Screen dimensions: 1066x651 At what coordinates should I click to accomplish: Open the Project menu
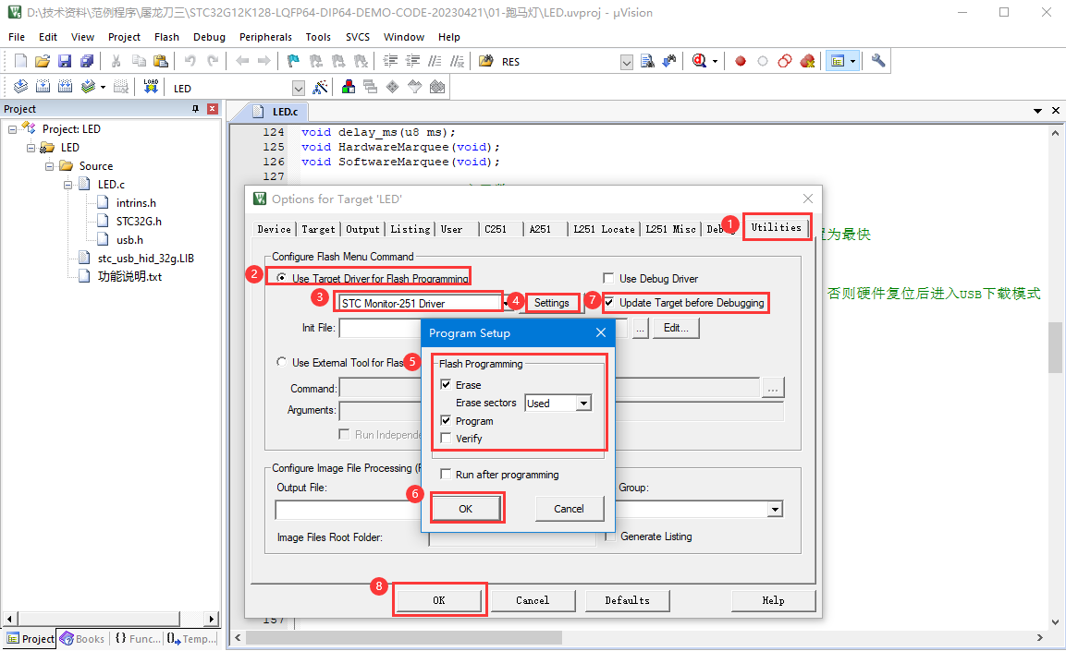coord(124,37)
